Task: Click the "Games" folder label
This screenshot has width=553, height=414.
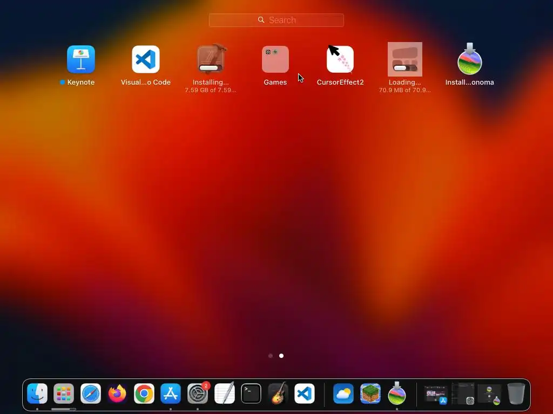Action: point(275,82)
